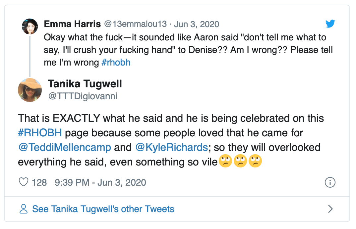The width and height of the screenshot is (356, 229).
Task: See Tanika Tugwell's other Tweets
Action: (x=103, y=209)
